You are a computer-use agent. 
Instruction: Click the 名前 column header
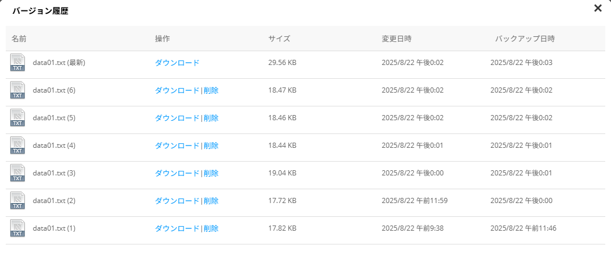pos(19,39)
